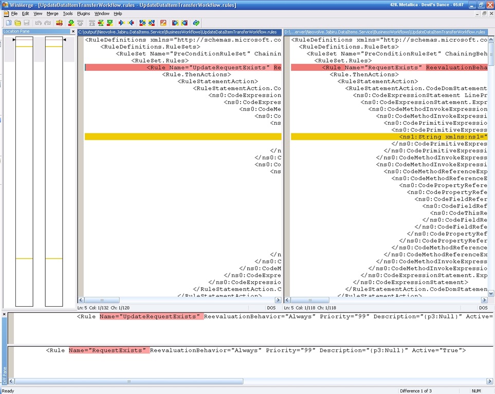Click the left bar in Location Pane
This screenshot has height=394, width=495.
[24, 171]
